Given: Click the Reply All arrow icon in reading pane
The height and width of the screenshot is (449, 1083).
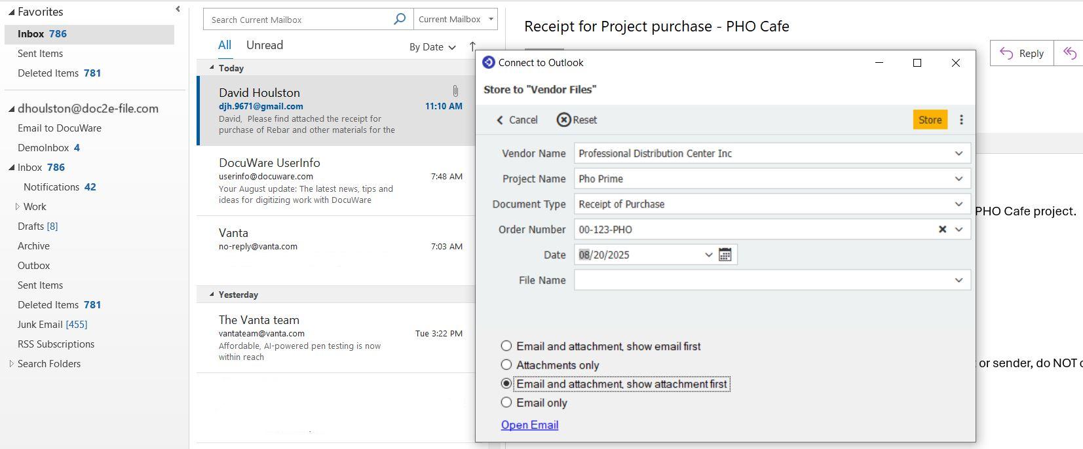Looking at the screenshot, I should (x=1069, y=54).
